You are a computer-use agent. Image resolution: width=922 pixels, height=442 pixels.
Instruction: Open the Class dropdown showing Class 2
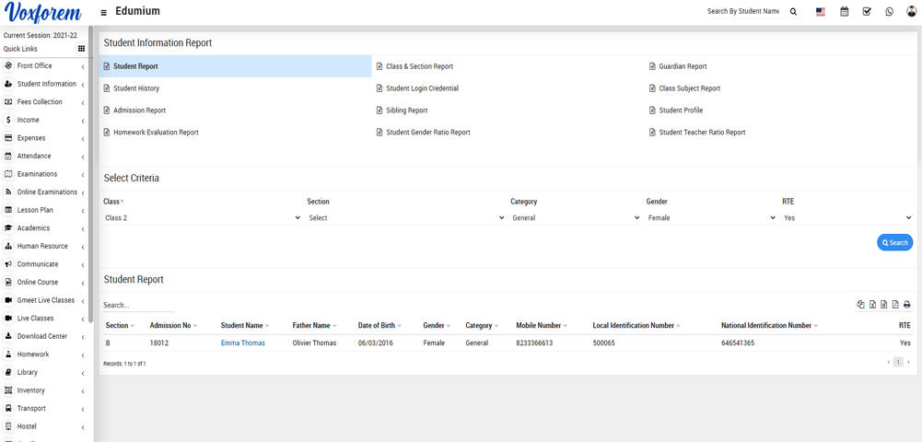[203, 218]
